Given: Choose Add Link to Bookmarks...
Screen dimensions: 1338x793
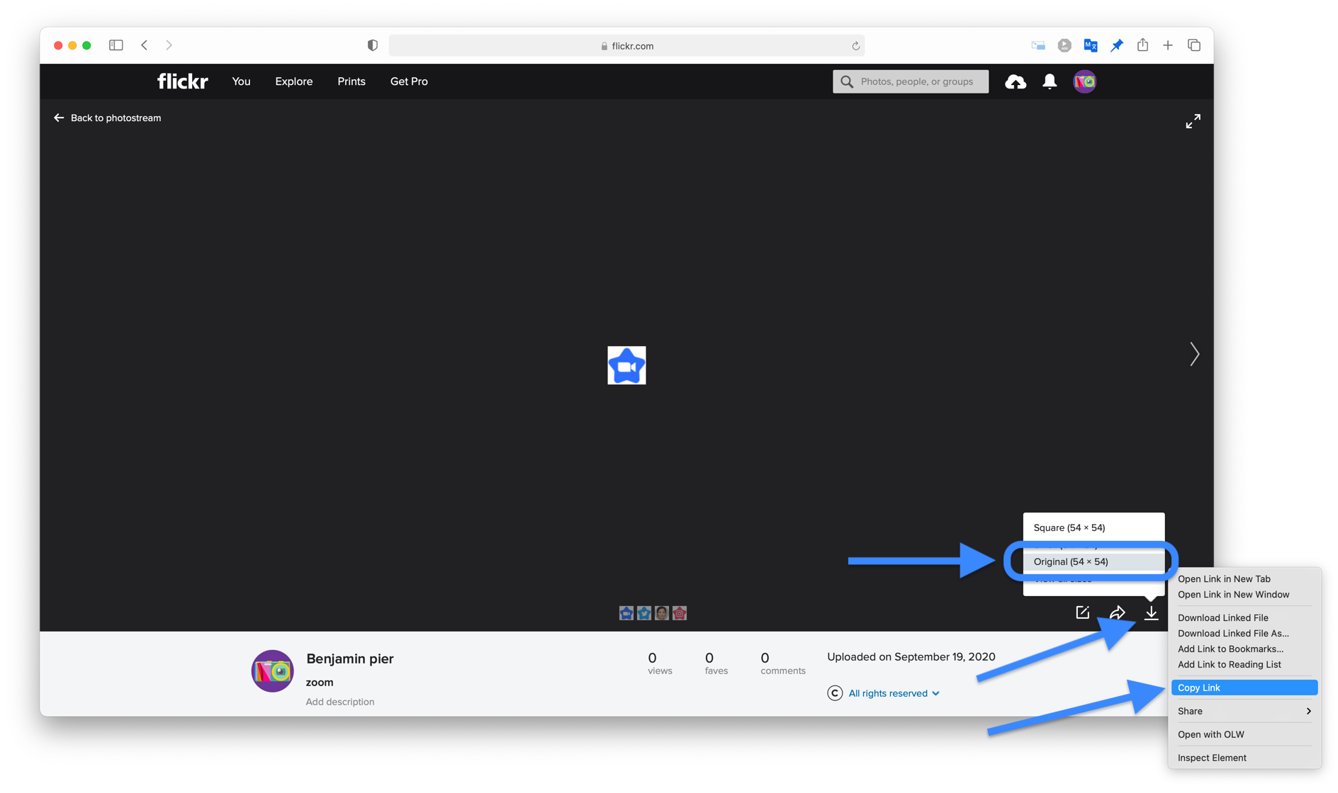Looking at the screenshot, I should pos(1244,649).
